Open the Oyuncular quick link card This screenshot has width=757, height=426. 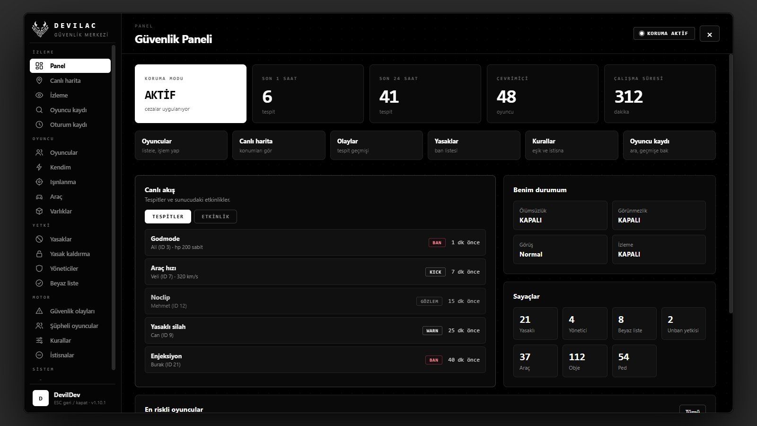tap(181, 145)
